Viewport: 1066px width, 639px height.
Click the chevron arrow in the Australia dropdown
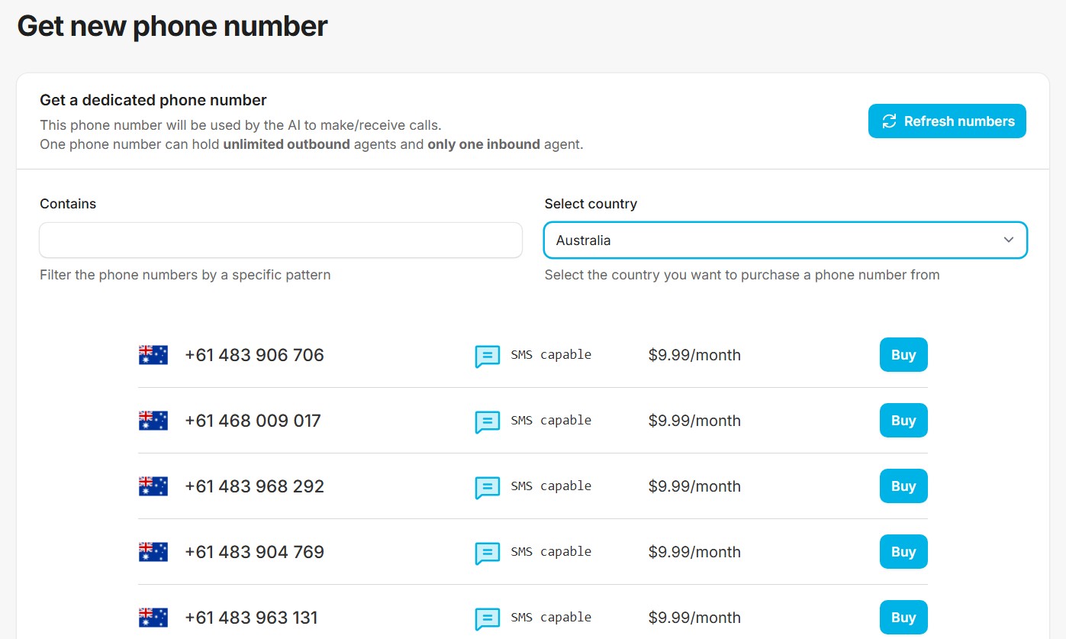point(1008,240)
